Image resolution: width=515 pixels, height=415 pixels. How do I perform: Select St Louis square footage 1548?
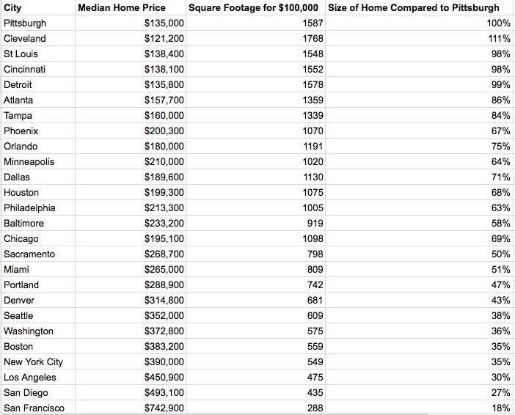tap(256, 54)
